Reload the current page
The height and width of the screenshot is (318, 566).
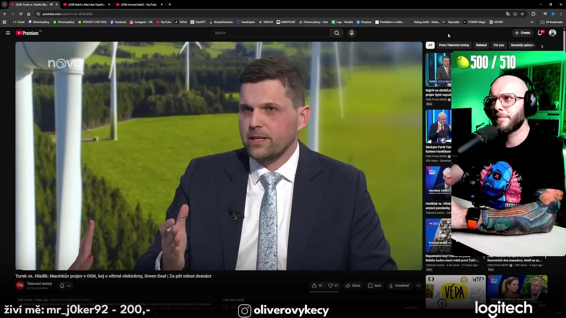(21, 14)
